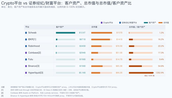Click the 54.8% ratio for Binance
This screenshot has width=172, height=98.
(x=161, y=66)
